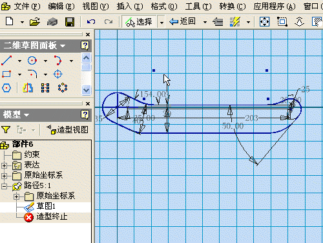Select the Rectangle sketch tool
The image size is (323, 243).
(x=6, y=74)
